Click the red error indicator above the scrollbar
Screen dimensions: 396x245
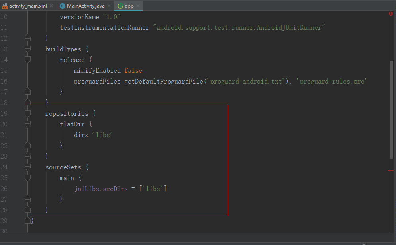click(390, 13)
